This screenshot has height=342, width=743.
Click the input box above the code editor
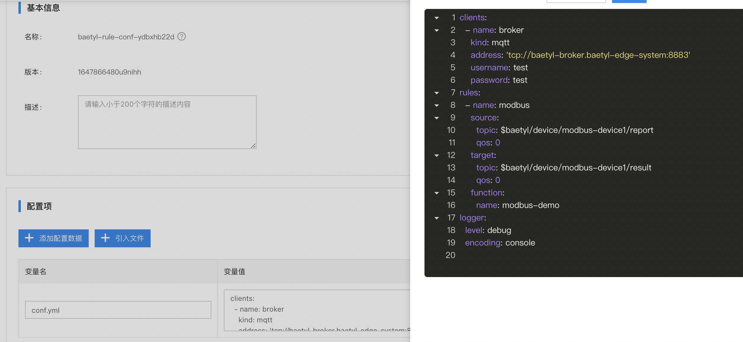576,1
